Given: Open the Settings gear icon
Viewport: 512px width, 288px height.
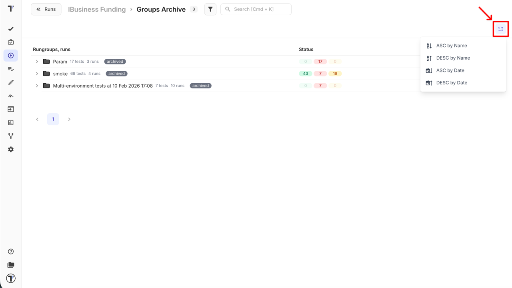Looking at the screenshot, I should click(x=11, y=149).
